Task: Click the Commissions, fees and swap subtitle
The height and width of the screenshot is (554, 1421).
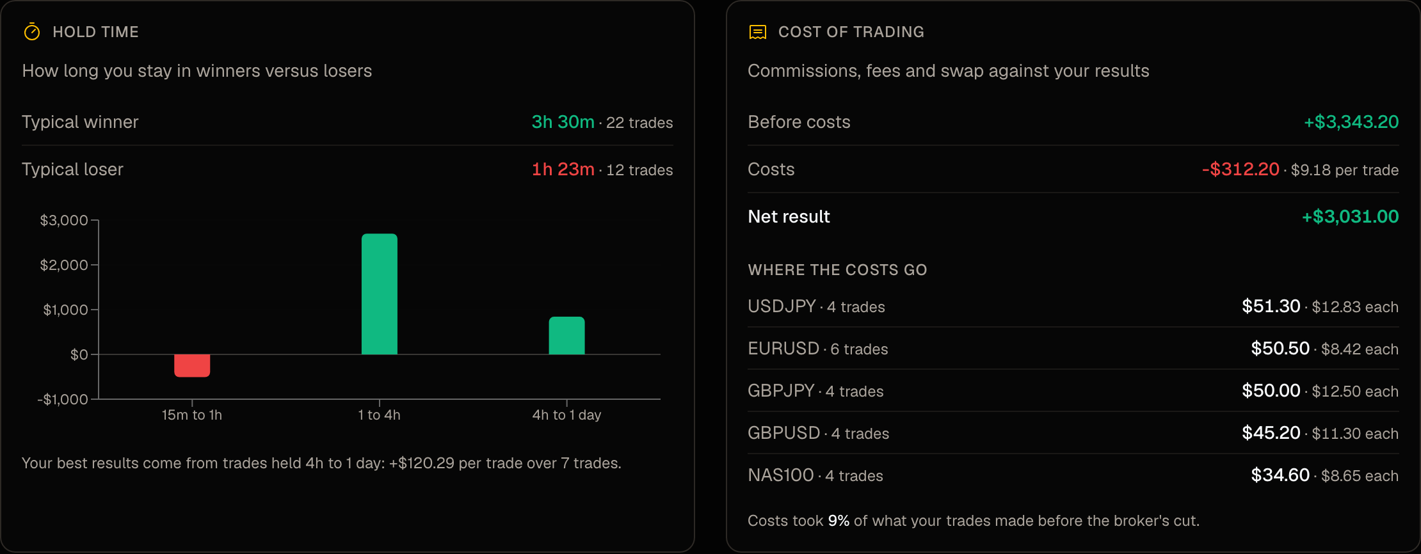Action: 949,71
